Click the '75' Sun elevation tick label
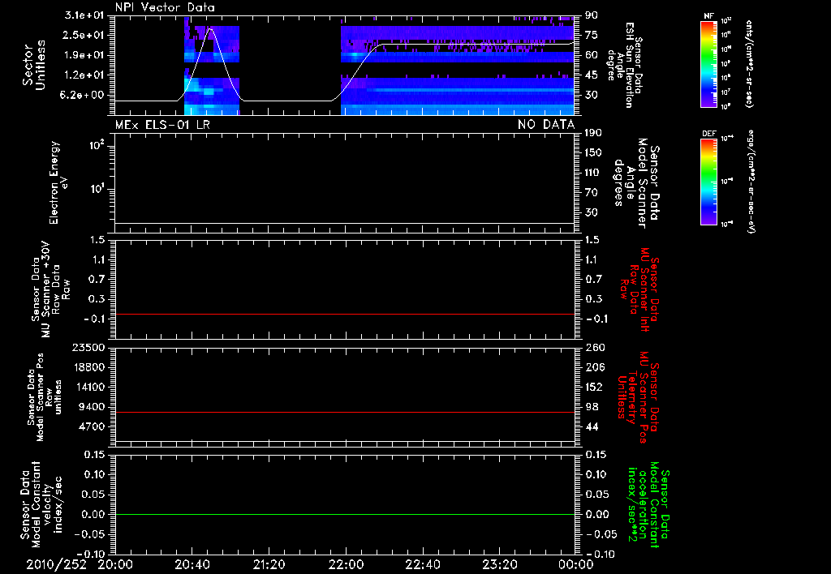This screenshot has width=831, height=574. coord(591,35)
